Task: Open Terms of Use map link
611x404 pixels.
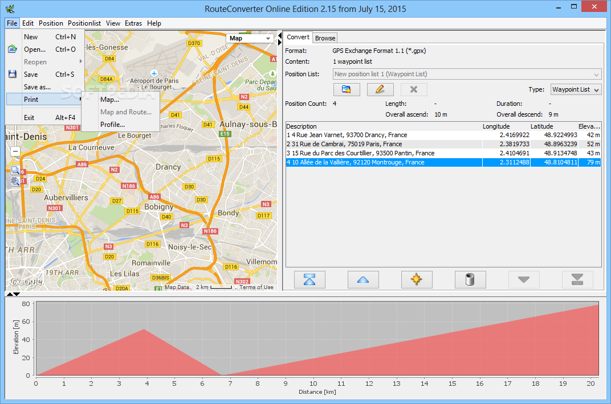Action: [256, 287]
